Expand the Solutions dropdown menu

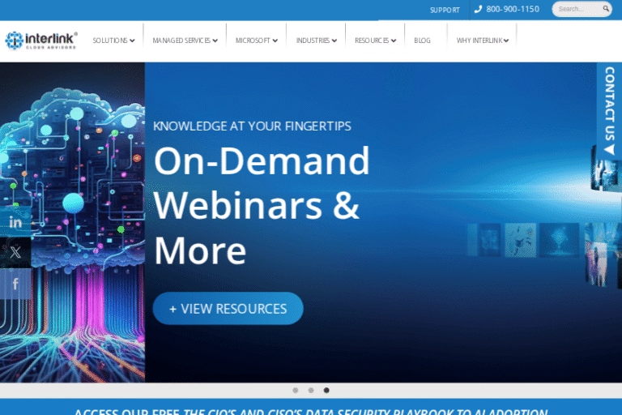(x=113, y=41)
